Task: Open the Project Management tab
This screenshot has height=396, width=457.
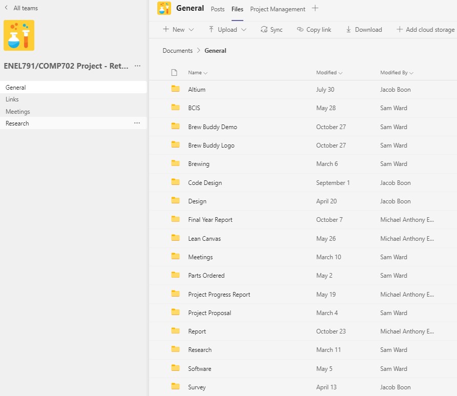Action: (x=277, y=9)
